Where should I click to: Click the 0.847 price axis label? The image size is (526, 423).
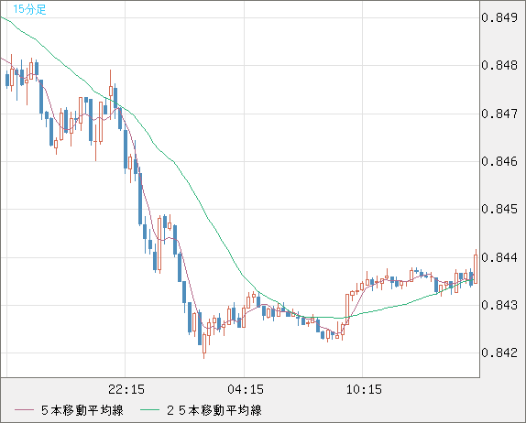(x=499, y=114)
